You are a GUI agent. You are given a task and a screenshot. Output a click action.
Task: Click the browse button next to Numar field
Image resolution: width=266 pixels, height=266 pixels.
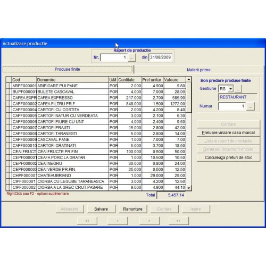(x=250, y=106)
